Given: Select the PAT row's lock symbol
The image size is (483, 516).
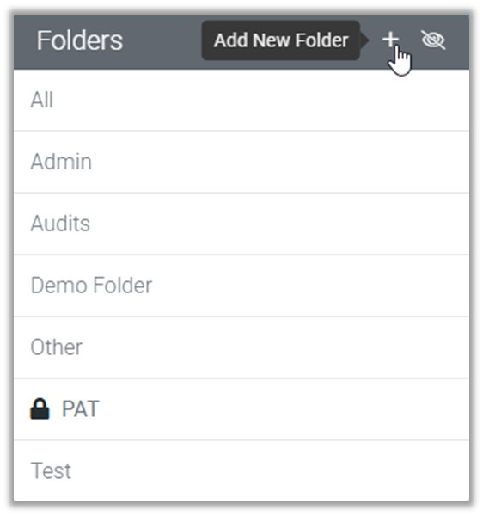Looking at the screenshot, I should 40,408.
